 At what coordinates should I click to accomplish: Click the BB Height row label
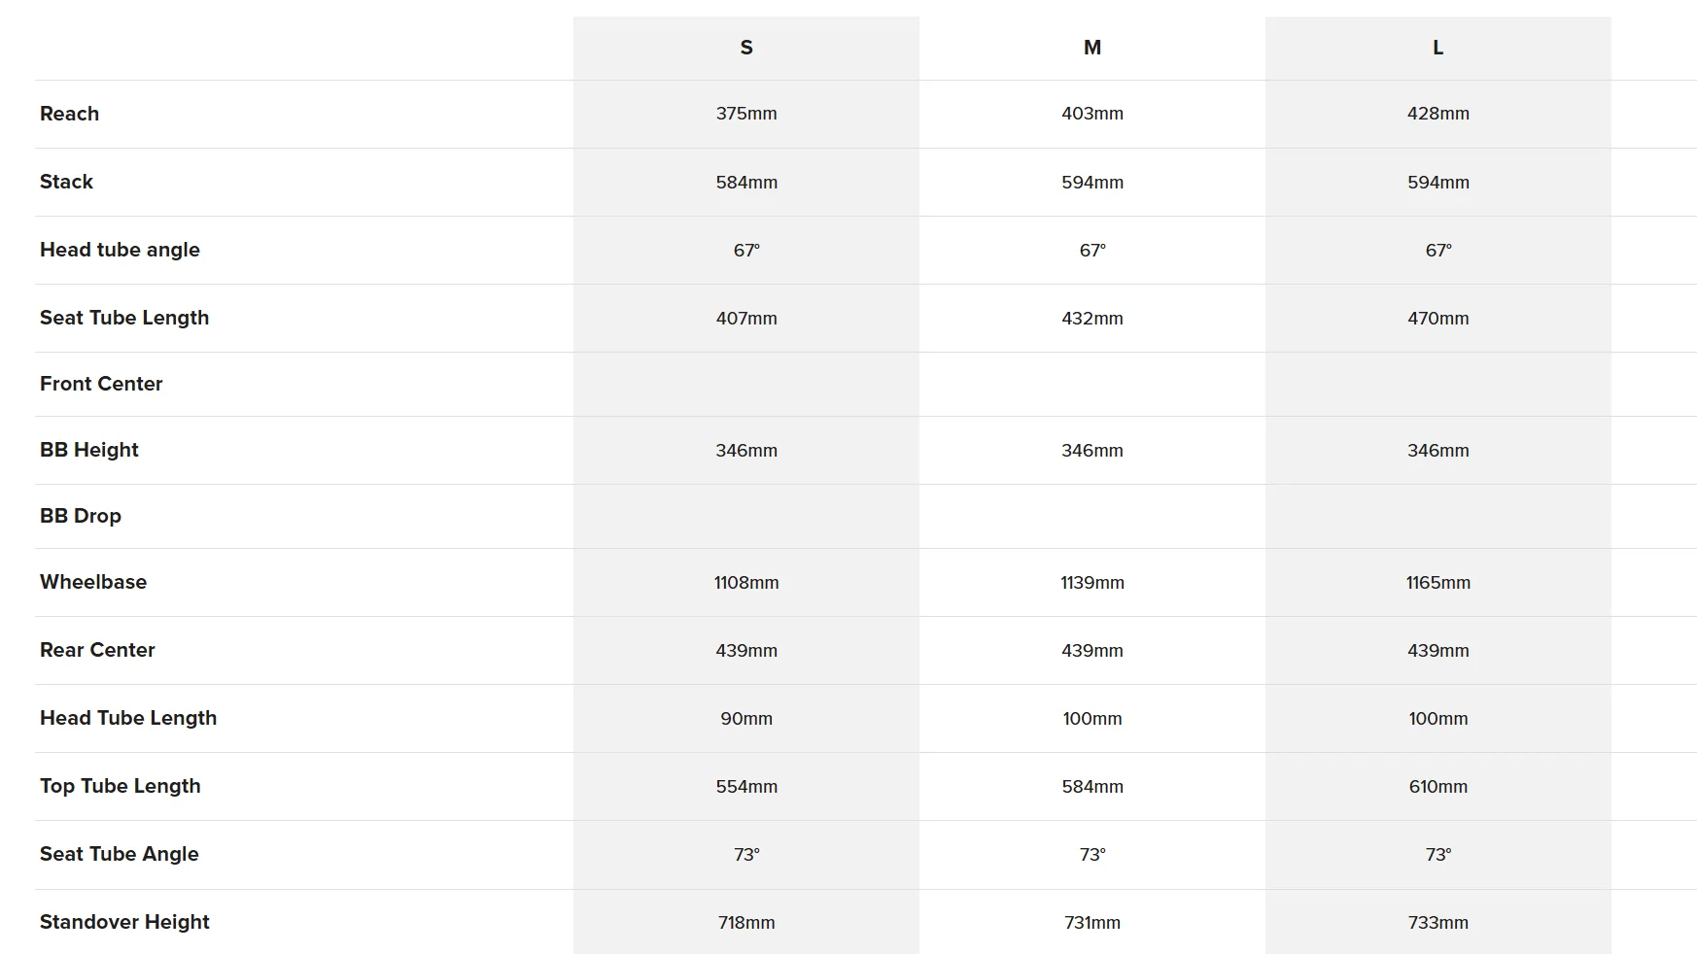pyautogui.click(x=89, y=450)
